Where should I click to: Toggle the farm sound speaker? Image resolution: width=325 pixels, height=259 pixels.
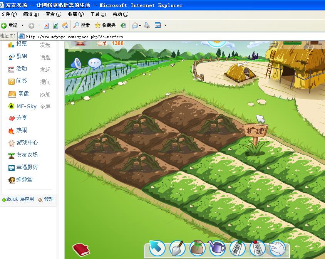pyautogui.click(x=76, y=63)
